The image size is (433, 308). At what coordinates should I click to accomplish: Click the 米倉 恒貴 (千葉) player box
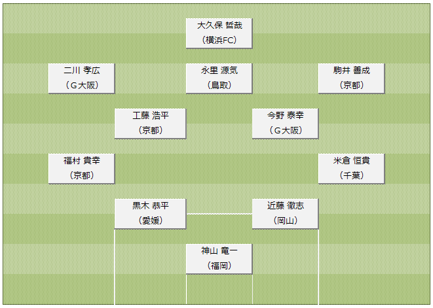pyautogui.click(x=351, y=169)
